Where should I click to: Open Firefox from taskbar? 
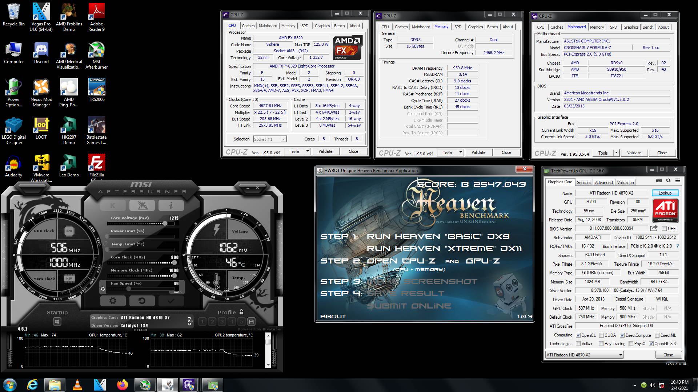tap(123, 385)
